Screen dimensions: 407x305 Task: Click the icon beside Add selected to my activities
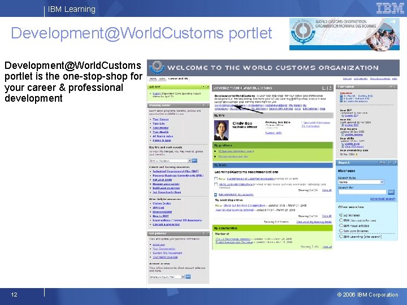pos(215,194)
